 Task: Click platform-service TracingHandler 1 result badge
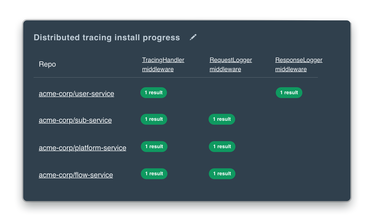[x=154, y=147]
